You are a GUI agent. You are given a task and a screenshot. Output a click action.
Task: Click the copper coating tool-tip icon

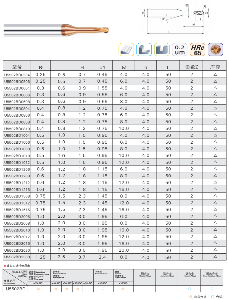click(215, 49)
